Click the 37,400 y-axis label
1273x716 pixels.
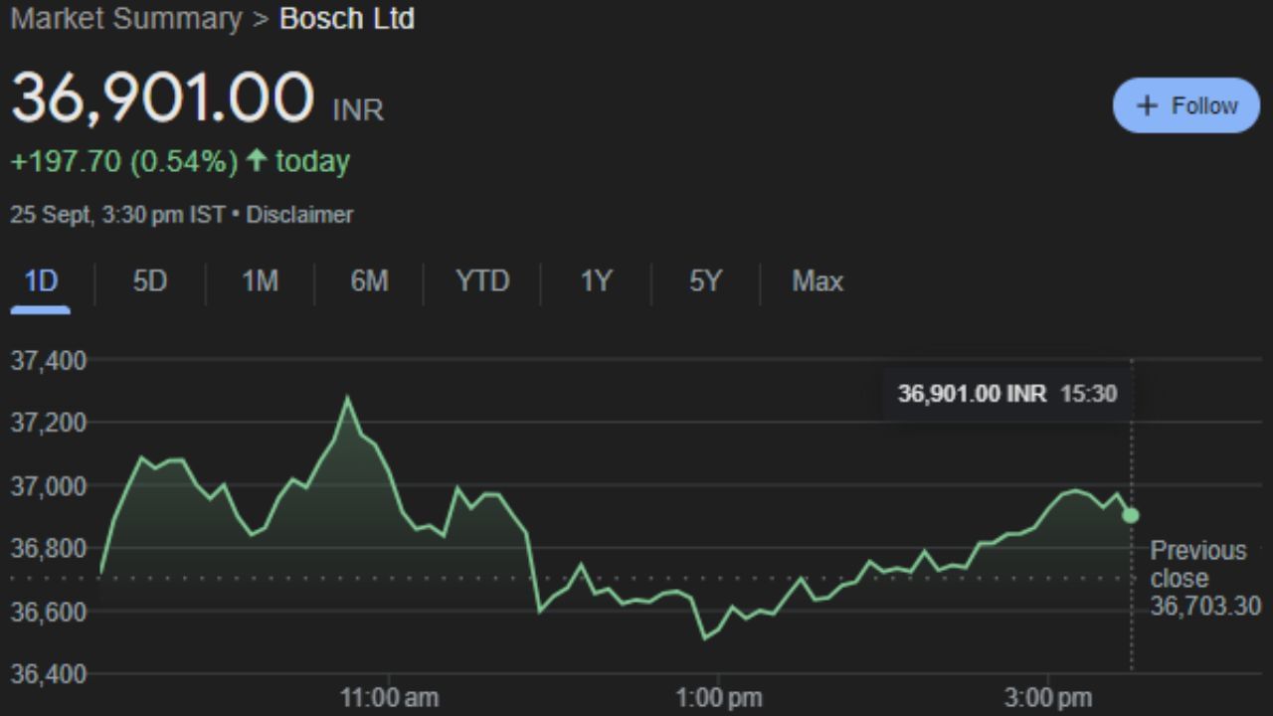tap(48, 360)
